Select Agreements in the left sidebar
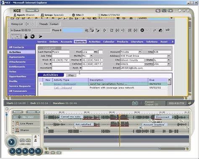Image resolution: width=199 pixels, height=159 pixels. click(x=21, y=57)
